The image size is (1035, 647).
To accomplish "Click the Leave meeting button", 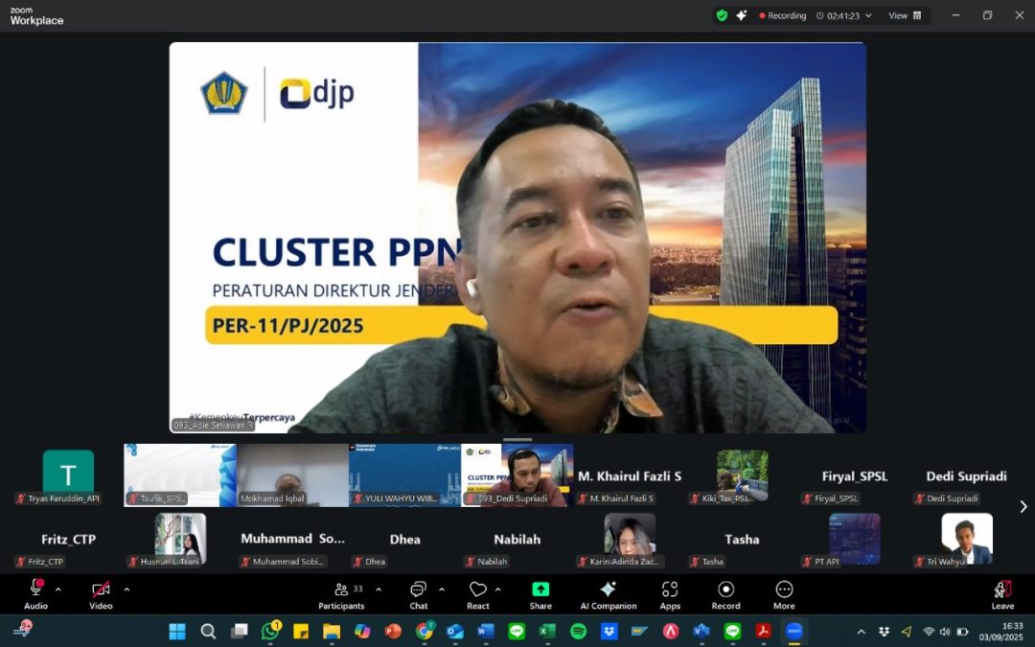I will point(1002,594).
